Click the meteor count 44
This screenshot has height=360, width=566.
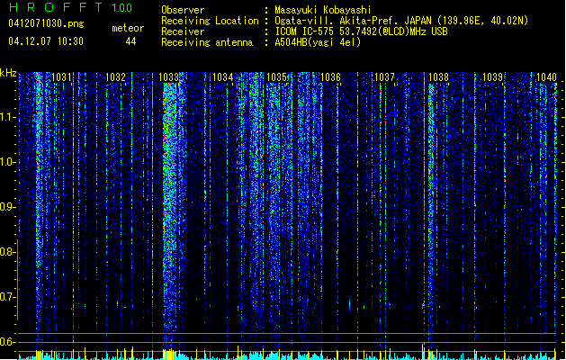coord(130,41)
